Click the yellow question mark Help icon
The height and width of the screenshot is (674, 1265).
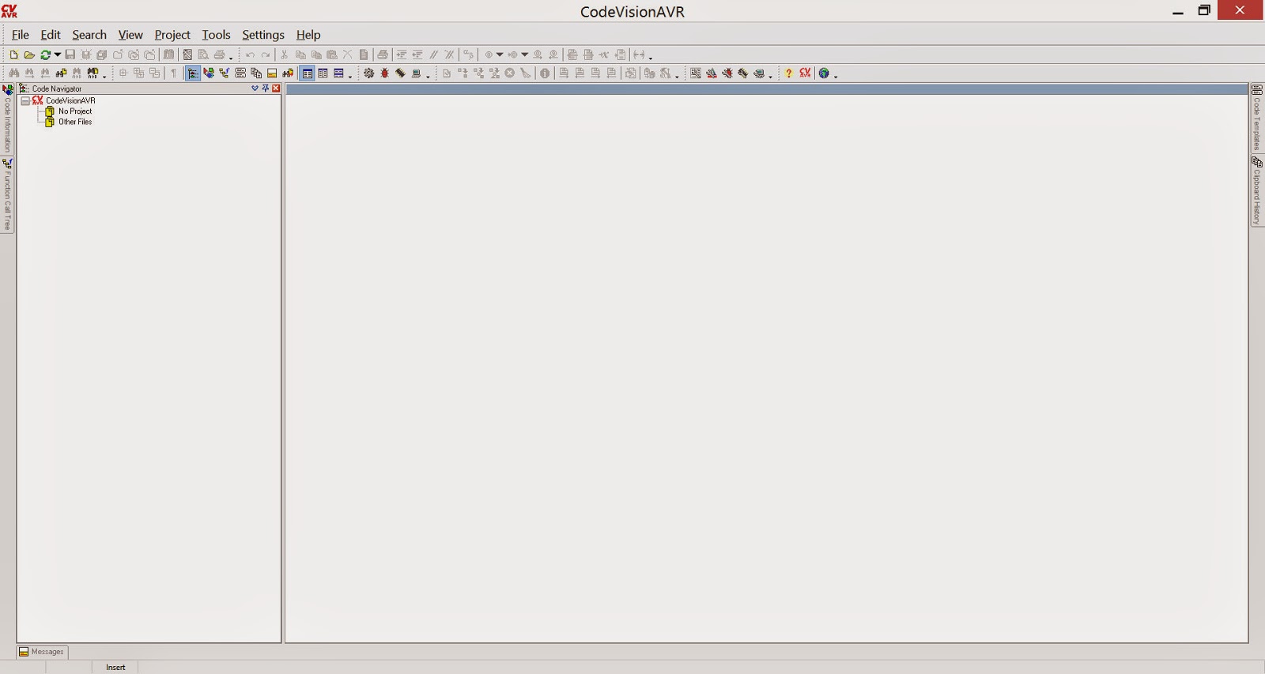click(788, 73)
